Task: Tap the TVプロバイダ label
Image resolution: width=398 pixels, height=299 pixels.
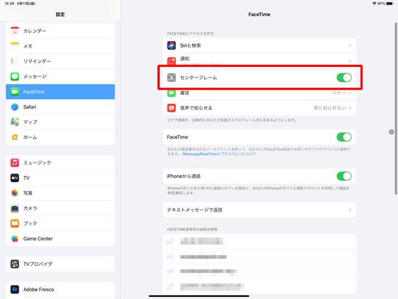Action: (38, 264)
